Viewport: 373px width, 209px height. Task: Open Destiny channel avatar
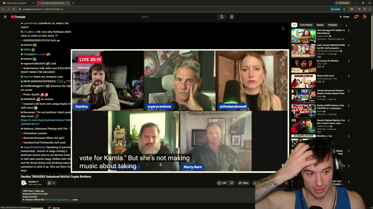[24, 183]
